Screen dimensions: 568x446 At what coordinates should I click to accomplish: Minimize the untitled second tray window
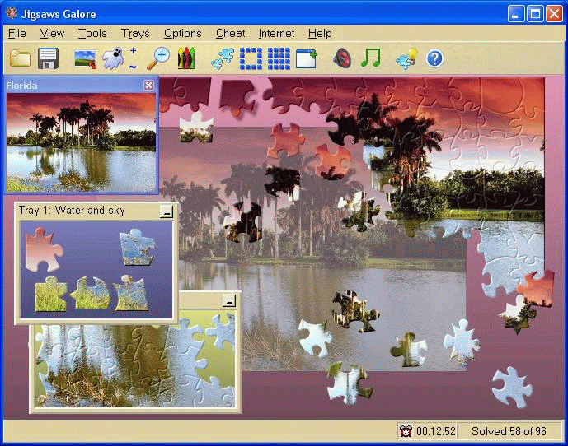[229, 300]
